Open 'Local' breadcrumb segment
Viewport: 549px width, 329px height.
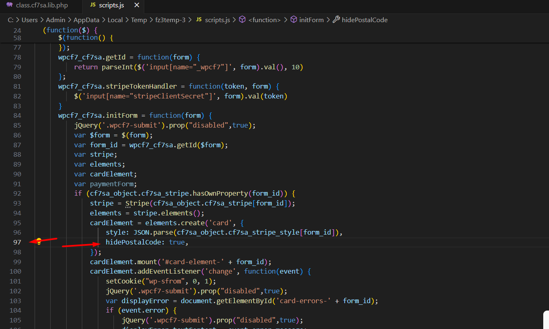click(115, 20)
